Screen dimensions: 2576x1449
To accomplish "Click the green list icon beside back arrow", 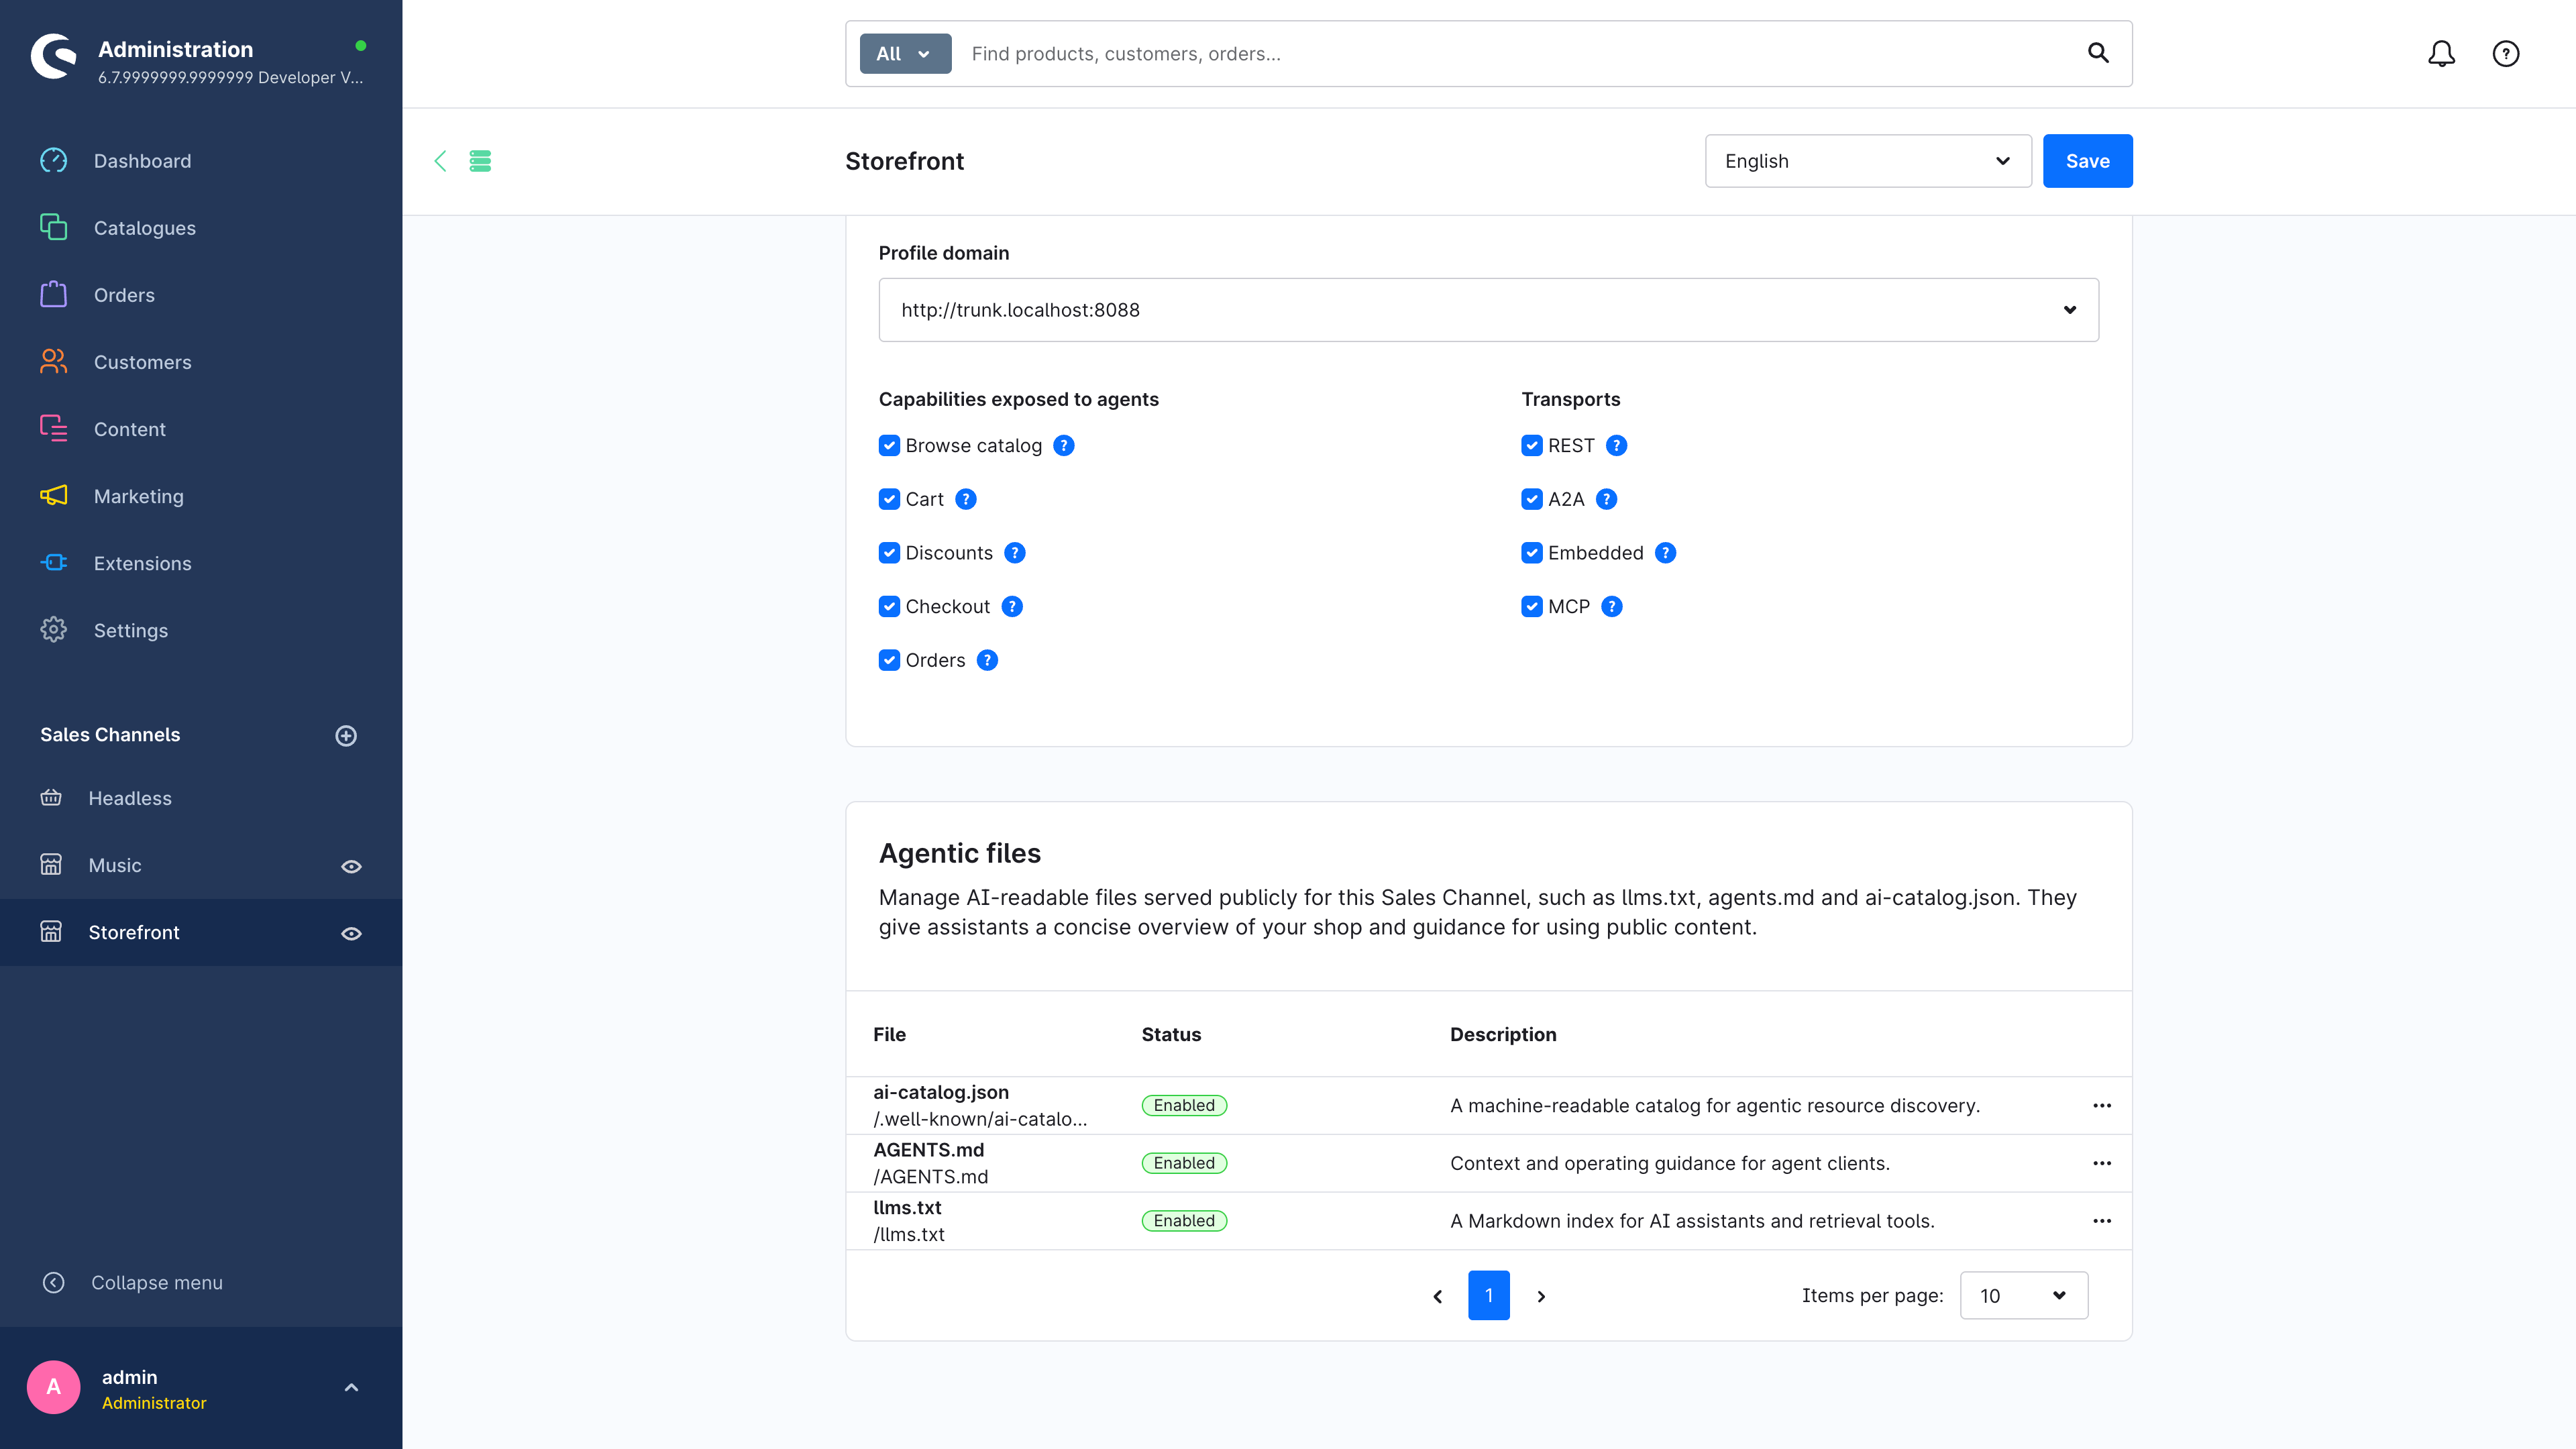I will pyautogui.click(x=480, y=161).
